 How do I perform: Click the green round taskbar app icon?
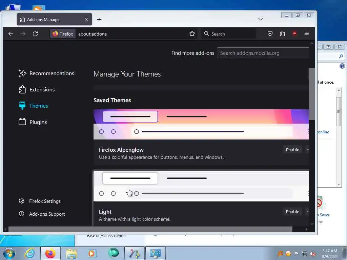point(114,253)
